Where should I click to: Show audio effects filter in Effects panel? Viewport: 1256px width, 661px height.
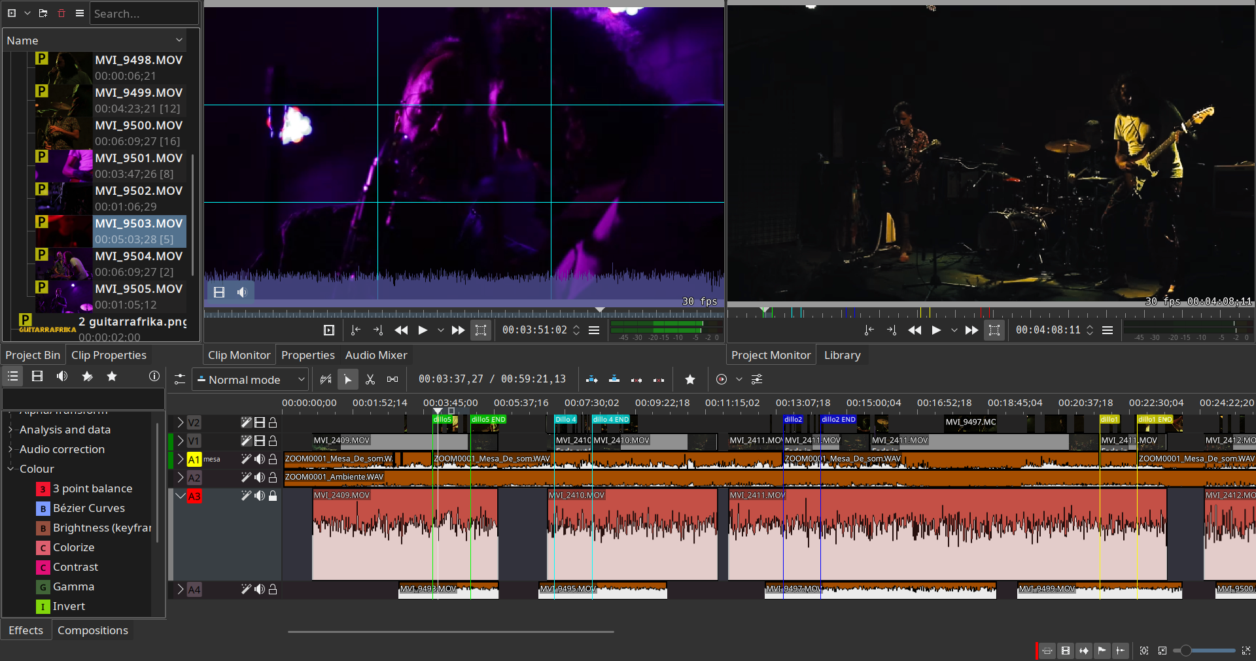point(62,377)
